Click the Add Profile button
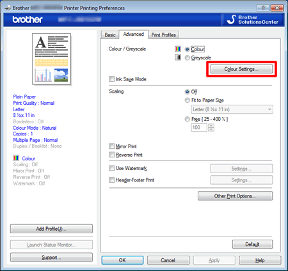This screenshot has width=288, height=271. pos(51,229)
